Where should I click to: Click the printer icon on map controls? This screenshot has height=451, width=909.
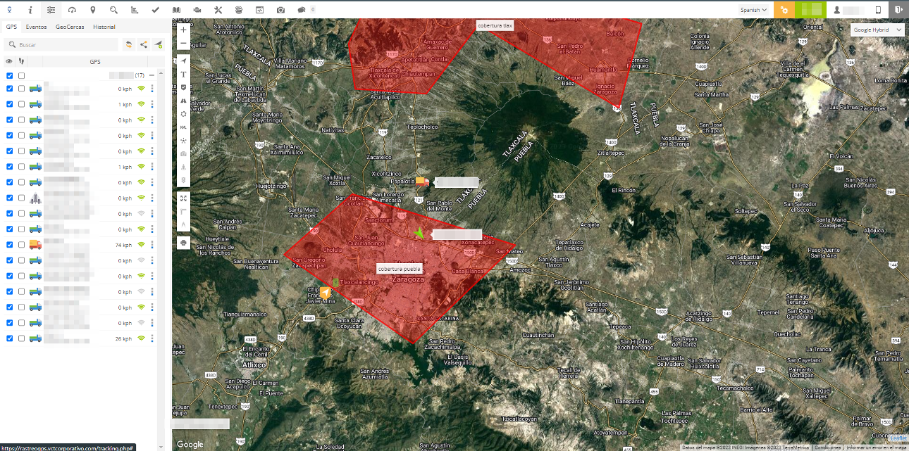click(x=184, y=243)
